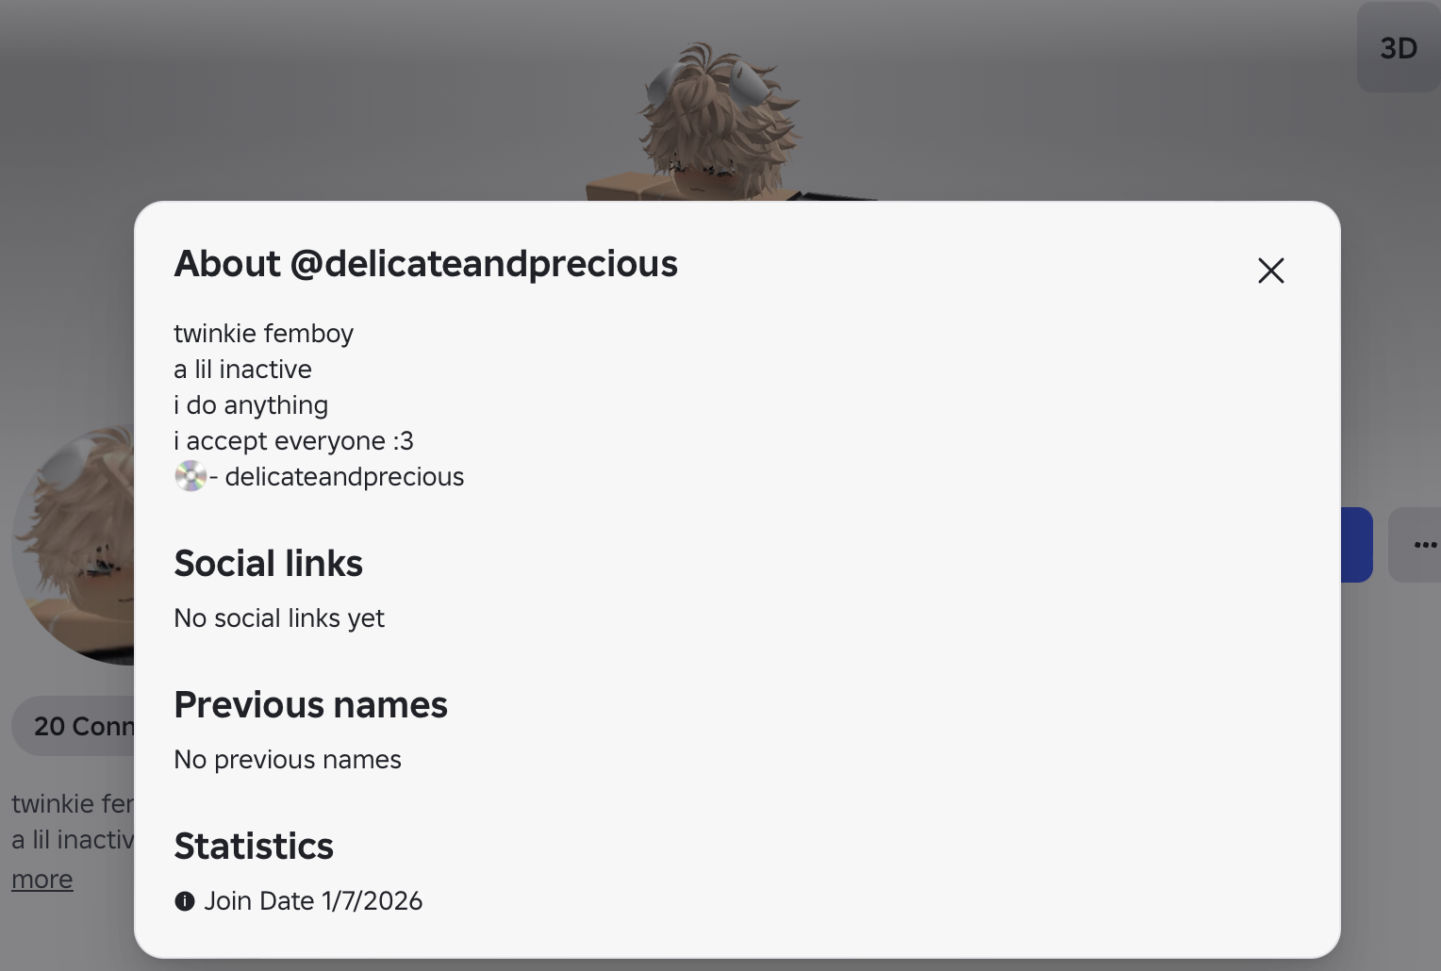Click the "No social links yet" text
Screen dimensions: 1441x971
[x=279, y=618]
